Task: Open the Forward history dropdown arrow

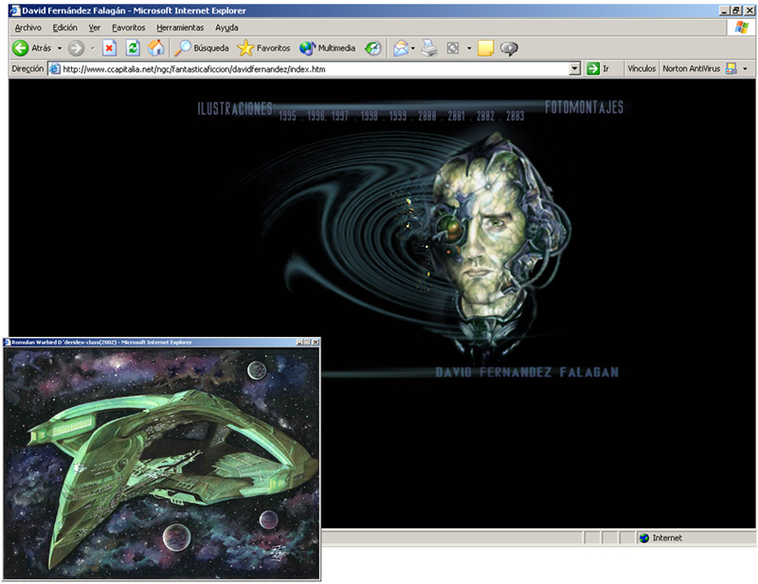Action: click(x=92, y=48)
